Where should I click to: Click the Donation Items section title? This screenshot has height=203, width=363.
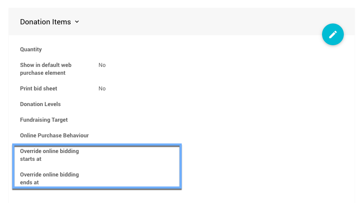[x=45, y=22]
